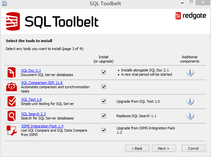Click the SQL Comparison SDK icon
The image size is (211, 157).
pyautogui.click(x=12, y=87)
